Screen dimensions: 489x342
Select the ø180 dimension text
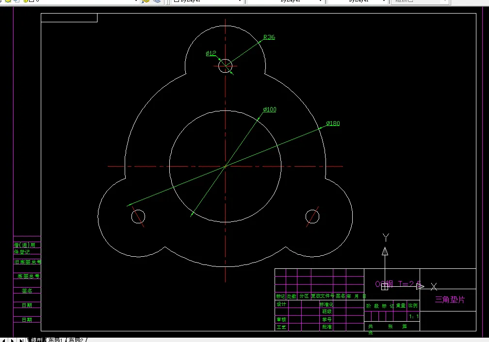[x=333, y=124]
